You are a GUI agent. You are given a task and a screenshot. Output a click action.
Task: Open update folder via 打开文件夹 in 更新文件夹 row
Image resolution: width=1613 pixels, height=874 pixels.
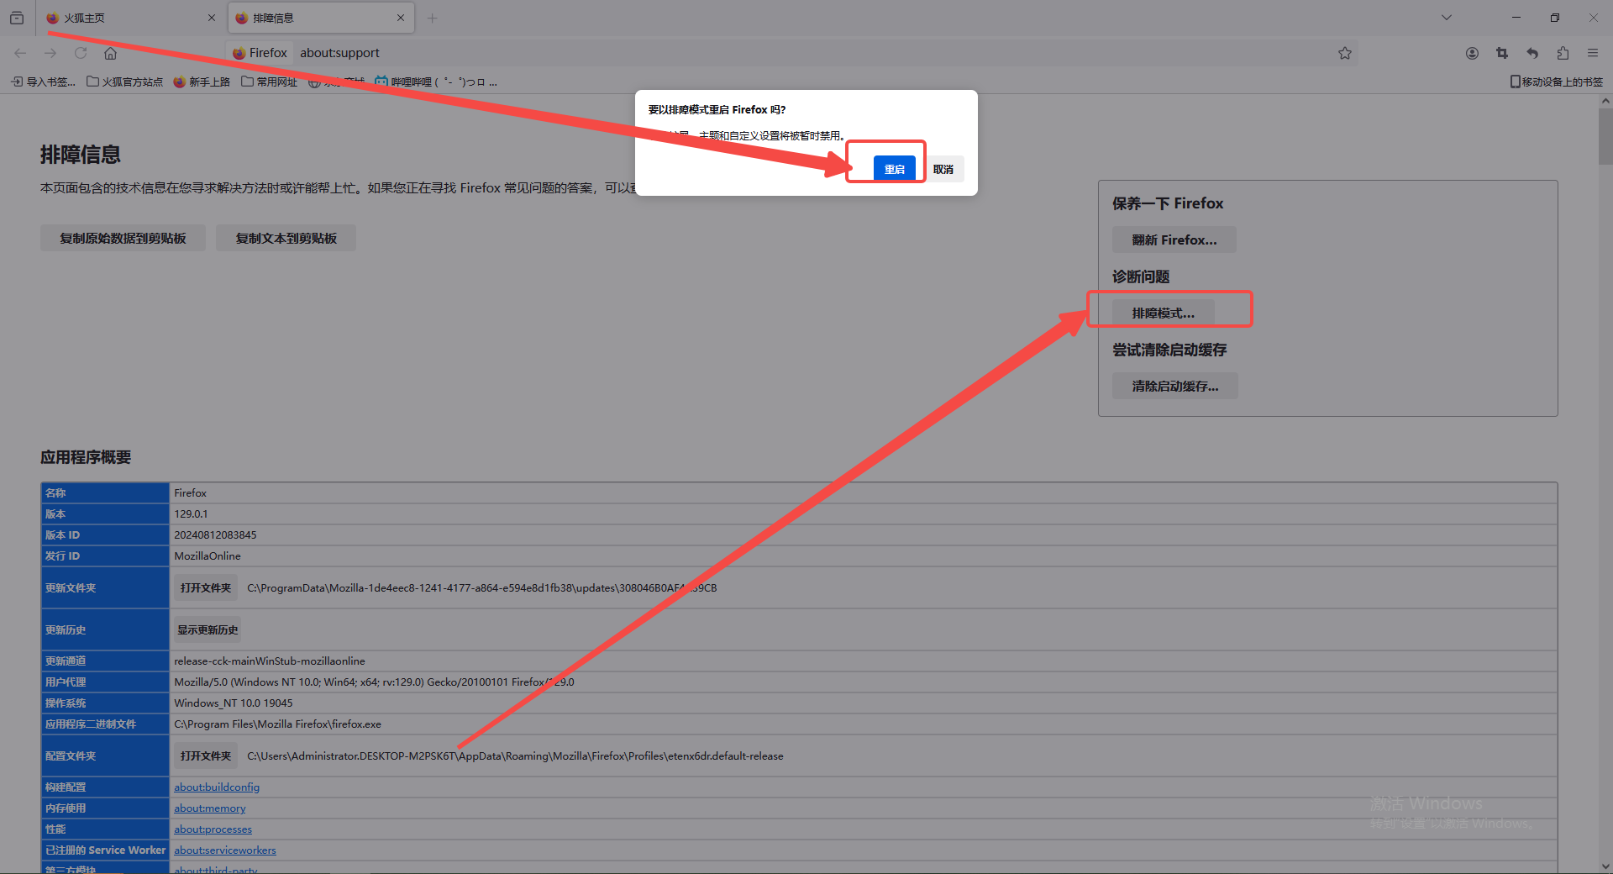pyautogui.click(x=205, y=587)
